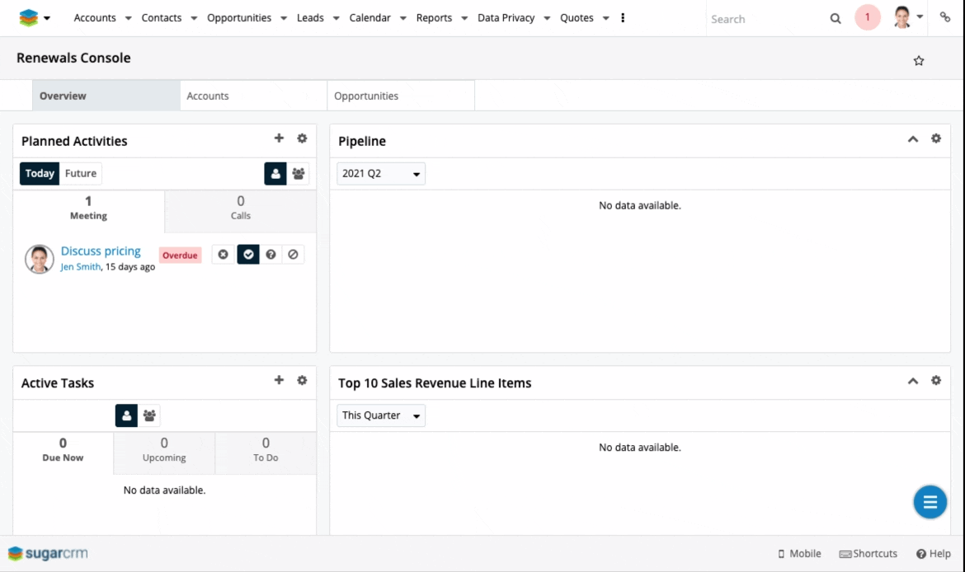Open the floating blue menu button

pos(930,502)
